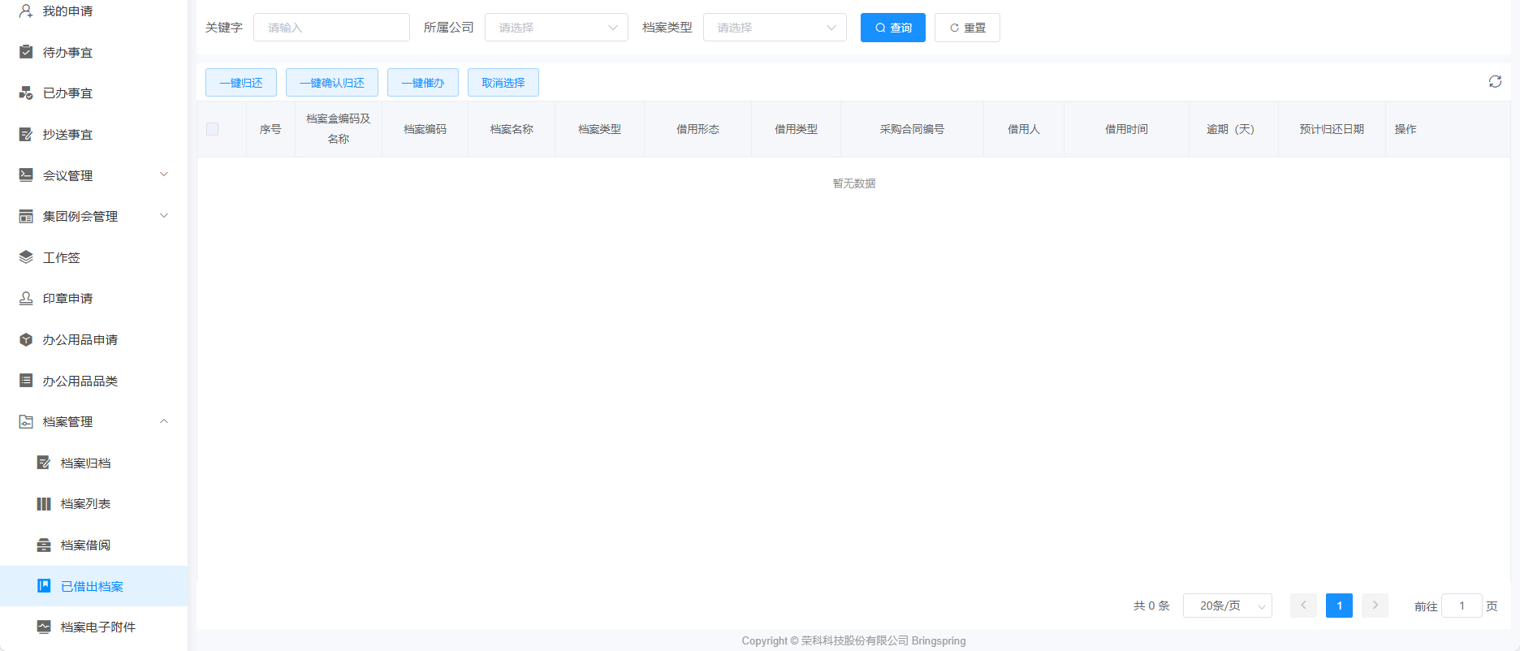Screen dimensions: 1520x651
Task: Open the 抄送事宜 menu item
Action: point(67,135)
